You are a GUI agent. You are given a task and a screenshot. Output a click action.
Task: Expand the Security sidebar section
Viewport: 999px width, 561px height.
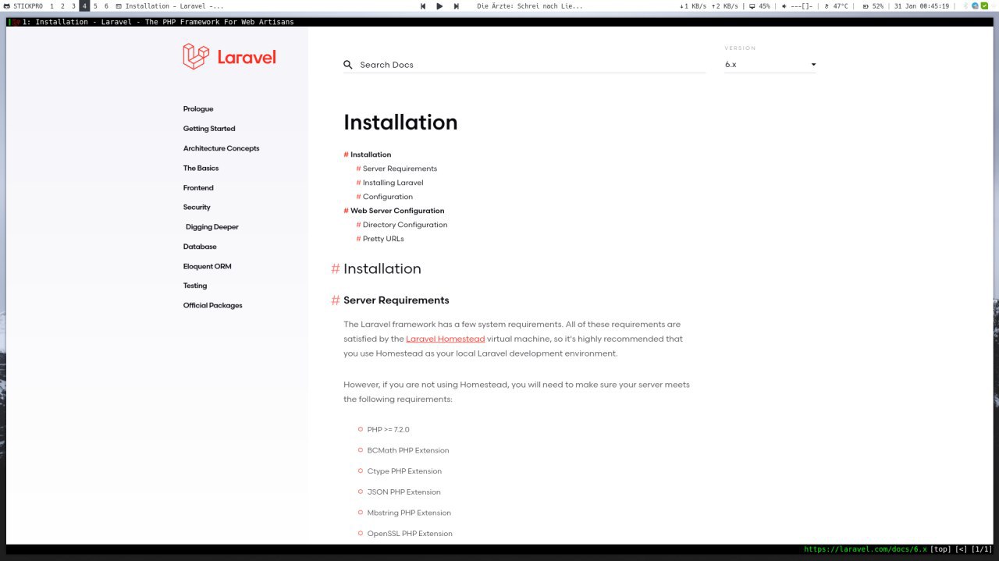[x=197, y=208]
